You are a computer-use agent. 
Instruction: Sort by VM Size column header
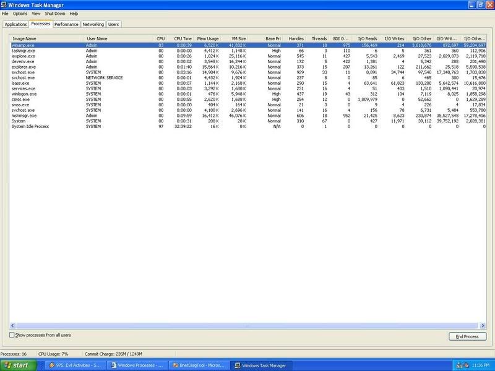click(x=235, y=38)
